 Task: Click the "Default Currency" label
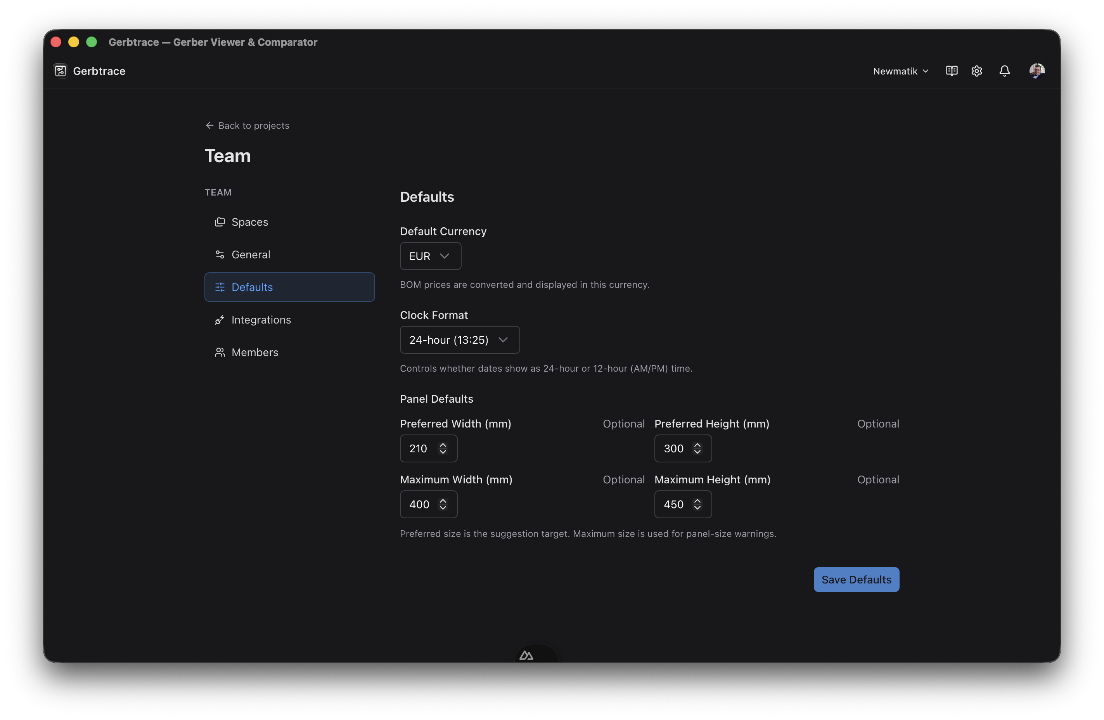pyautogui.click(x=443, y=232)
